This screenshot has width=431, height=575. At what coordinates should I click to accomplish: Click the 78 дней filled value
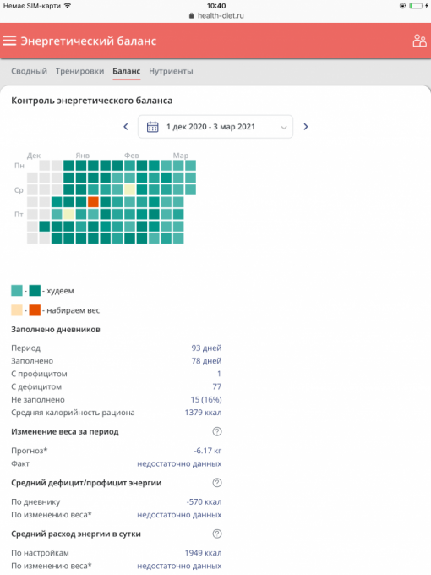click(206, 361)
